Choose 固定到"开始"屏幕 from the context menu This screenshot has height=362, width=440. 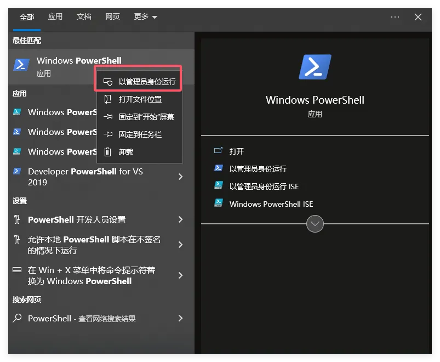click(x=146, y=117)
